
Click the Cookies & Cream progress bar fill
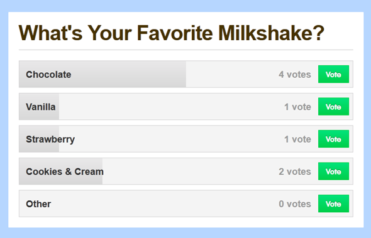(61, 171)
